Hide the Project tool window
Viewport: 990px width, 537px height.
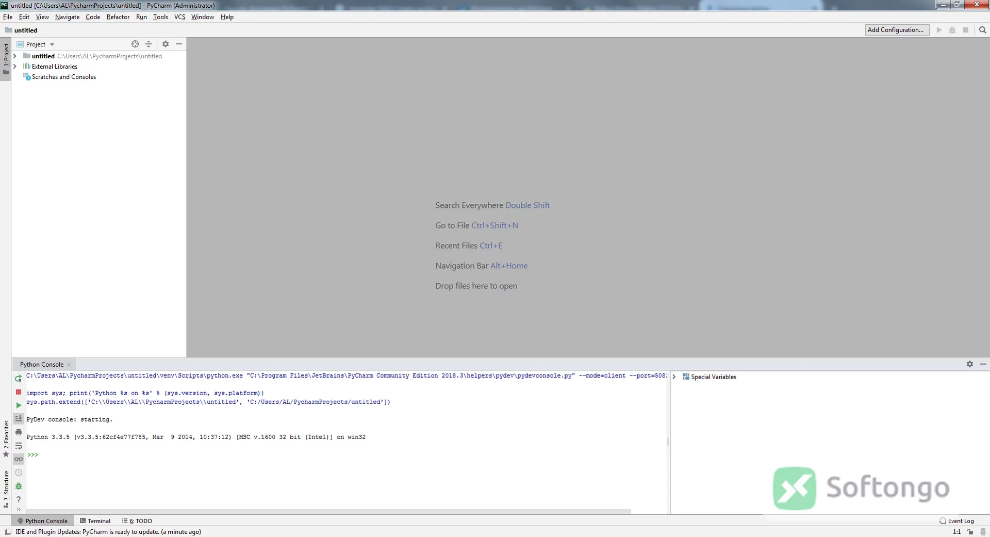[x=179, y=44]
